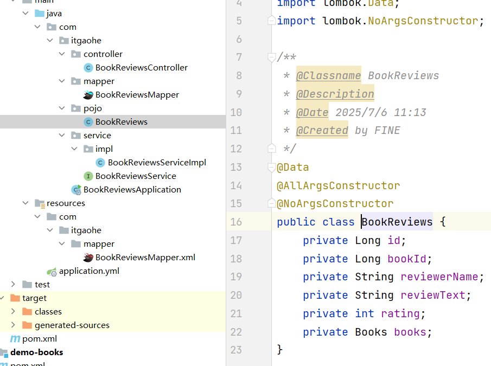Click the controller package folder icon
Image resolution: width=491 pixels, height=366 pixels.
pos(76,54)
